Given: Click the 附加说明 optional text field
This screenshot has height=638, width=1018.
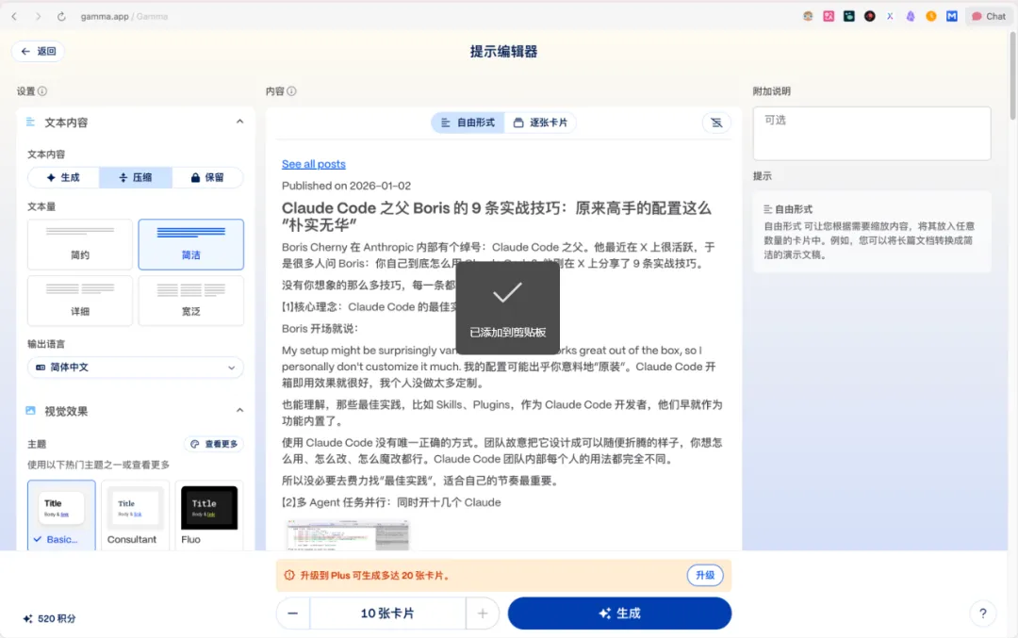Looking at the screenshot, I should coord(872,133).
